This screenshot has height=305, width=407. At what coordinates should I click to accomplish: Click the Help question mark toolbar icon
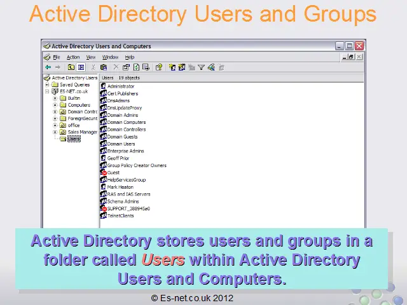coord(159,67)
